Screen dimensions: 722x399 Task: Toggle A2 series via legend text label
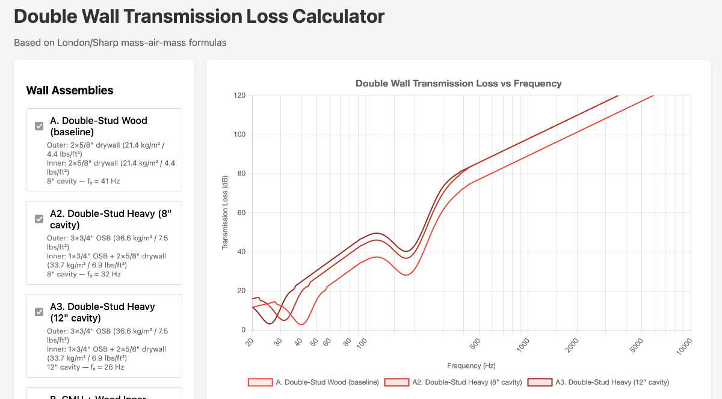(467, 382)
